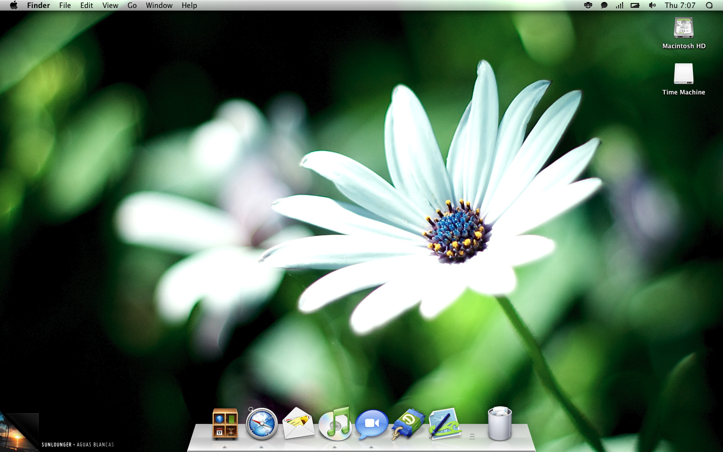The height and width of the screenshot is (452, 723).
Task: Open the volume speaker menu
Action: (x=652, y=6)
